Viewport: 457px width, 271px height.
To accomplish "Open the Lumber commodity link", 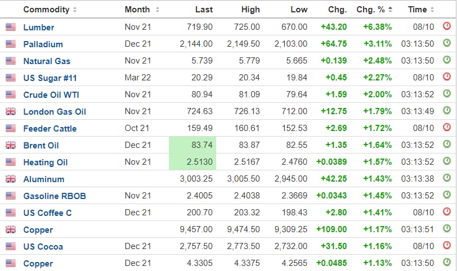I will [x=38, y=28].
